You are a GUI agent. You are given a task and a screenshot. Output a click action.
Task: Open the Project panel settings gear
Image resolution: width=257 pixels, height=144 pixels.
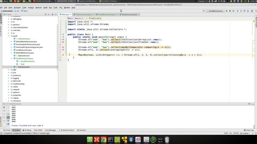(x=53, y=14)
